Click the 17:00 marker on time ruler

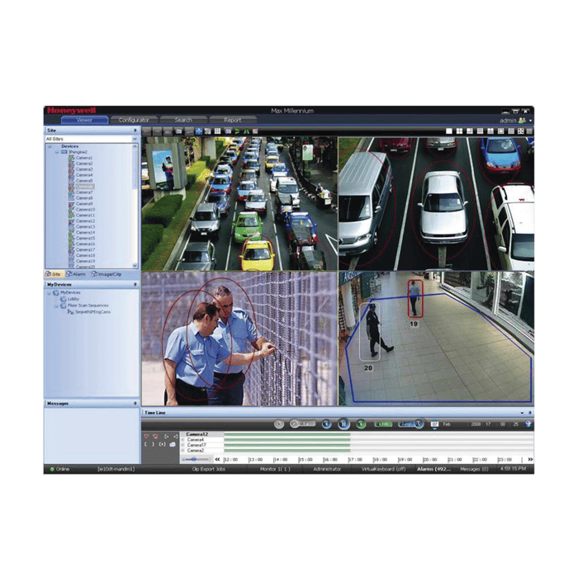click(356, 460)
